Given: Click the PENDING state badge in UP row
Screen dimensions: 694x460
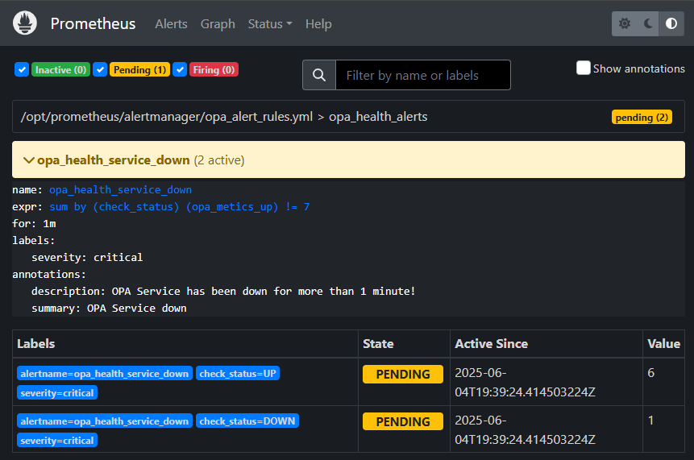Looking at the screenshot, I should [x=403, y=374].
